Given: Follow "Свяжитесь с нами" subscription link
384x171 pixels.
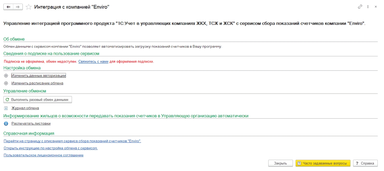Looking at the screenshot, I should coord(93,62).
